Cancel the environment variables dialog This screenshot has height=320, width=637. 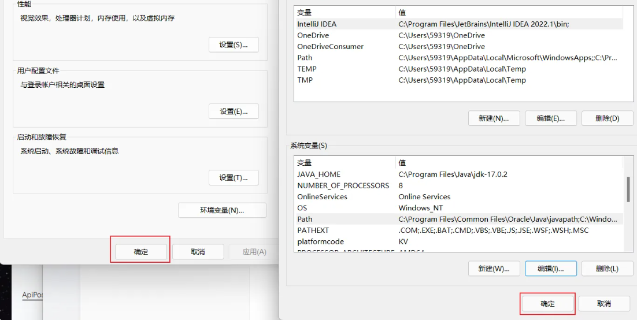point(604,304)
